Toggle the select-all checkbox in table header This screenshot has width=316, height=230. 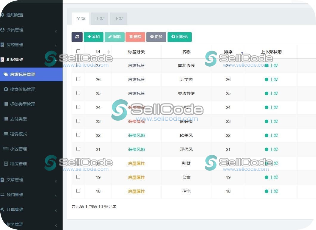(78, 51)
